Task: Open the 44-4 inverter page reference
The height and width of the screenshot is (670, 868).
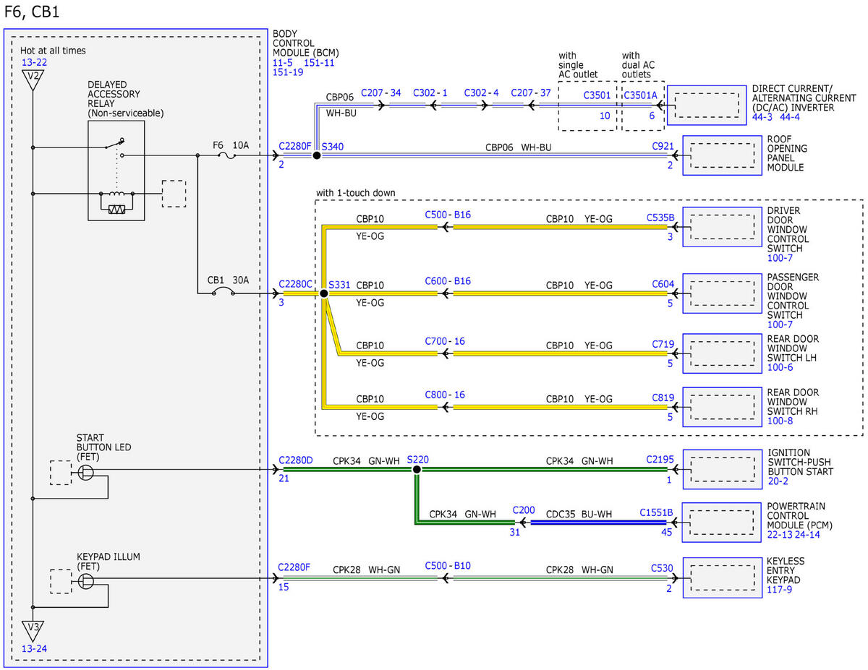Action: point(791,116)
